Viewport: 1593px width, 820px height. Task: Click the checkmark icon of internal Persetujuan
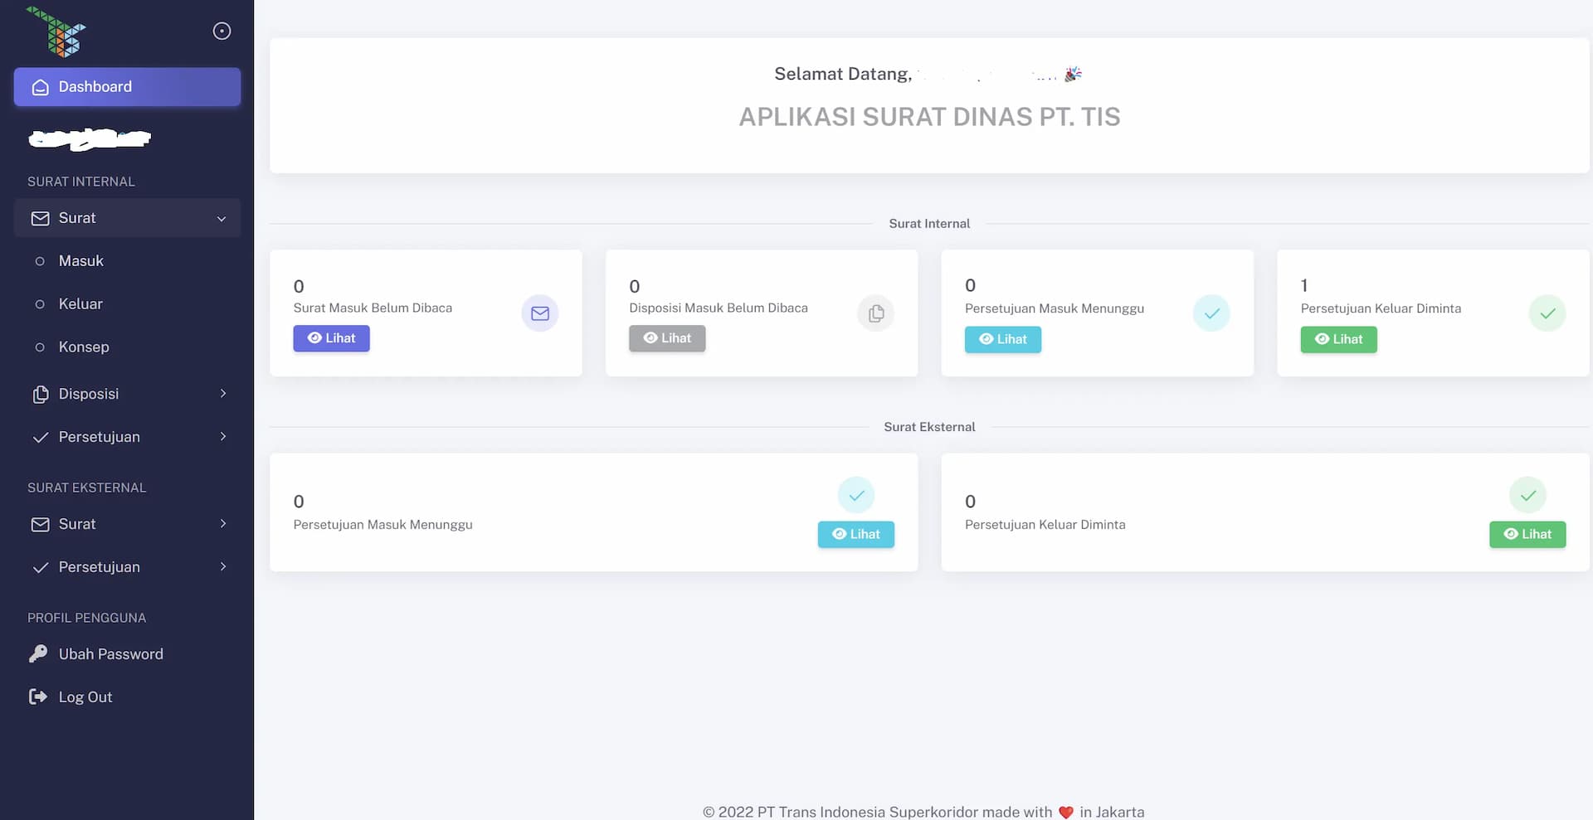tap(40, 437)
